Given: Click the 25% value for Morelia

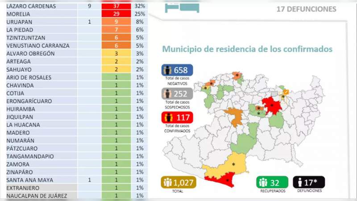Looking at the screenshot, I should tap(140, 14).
